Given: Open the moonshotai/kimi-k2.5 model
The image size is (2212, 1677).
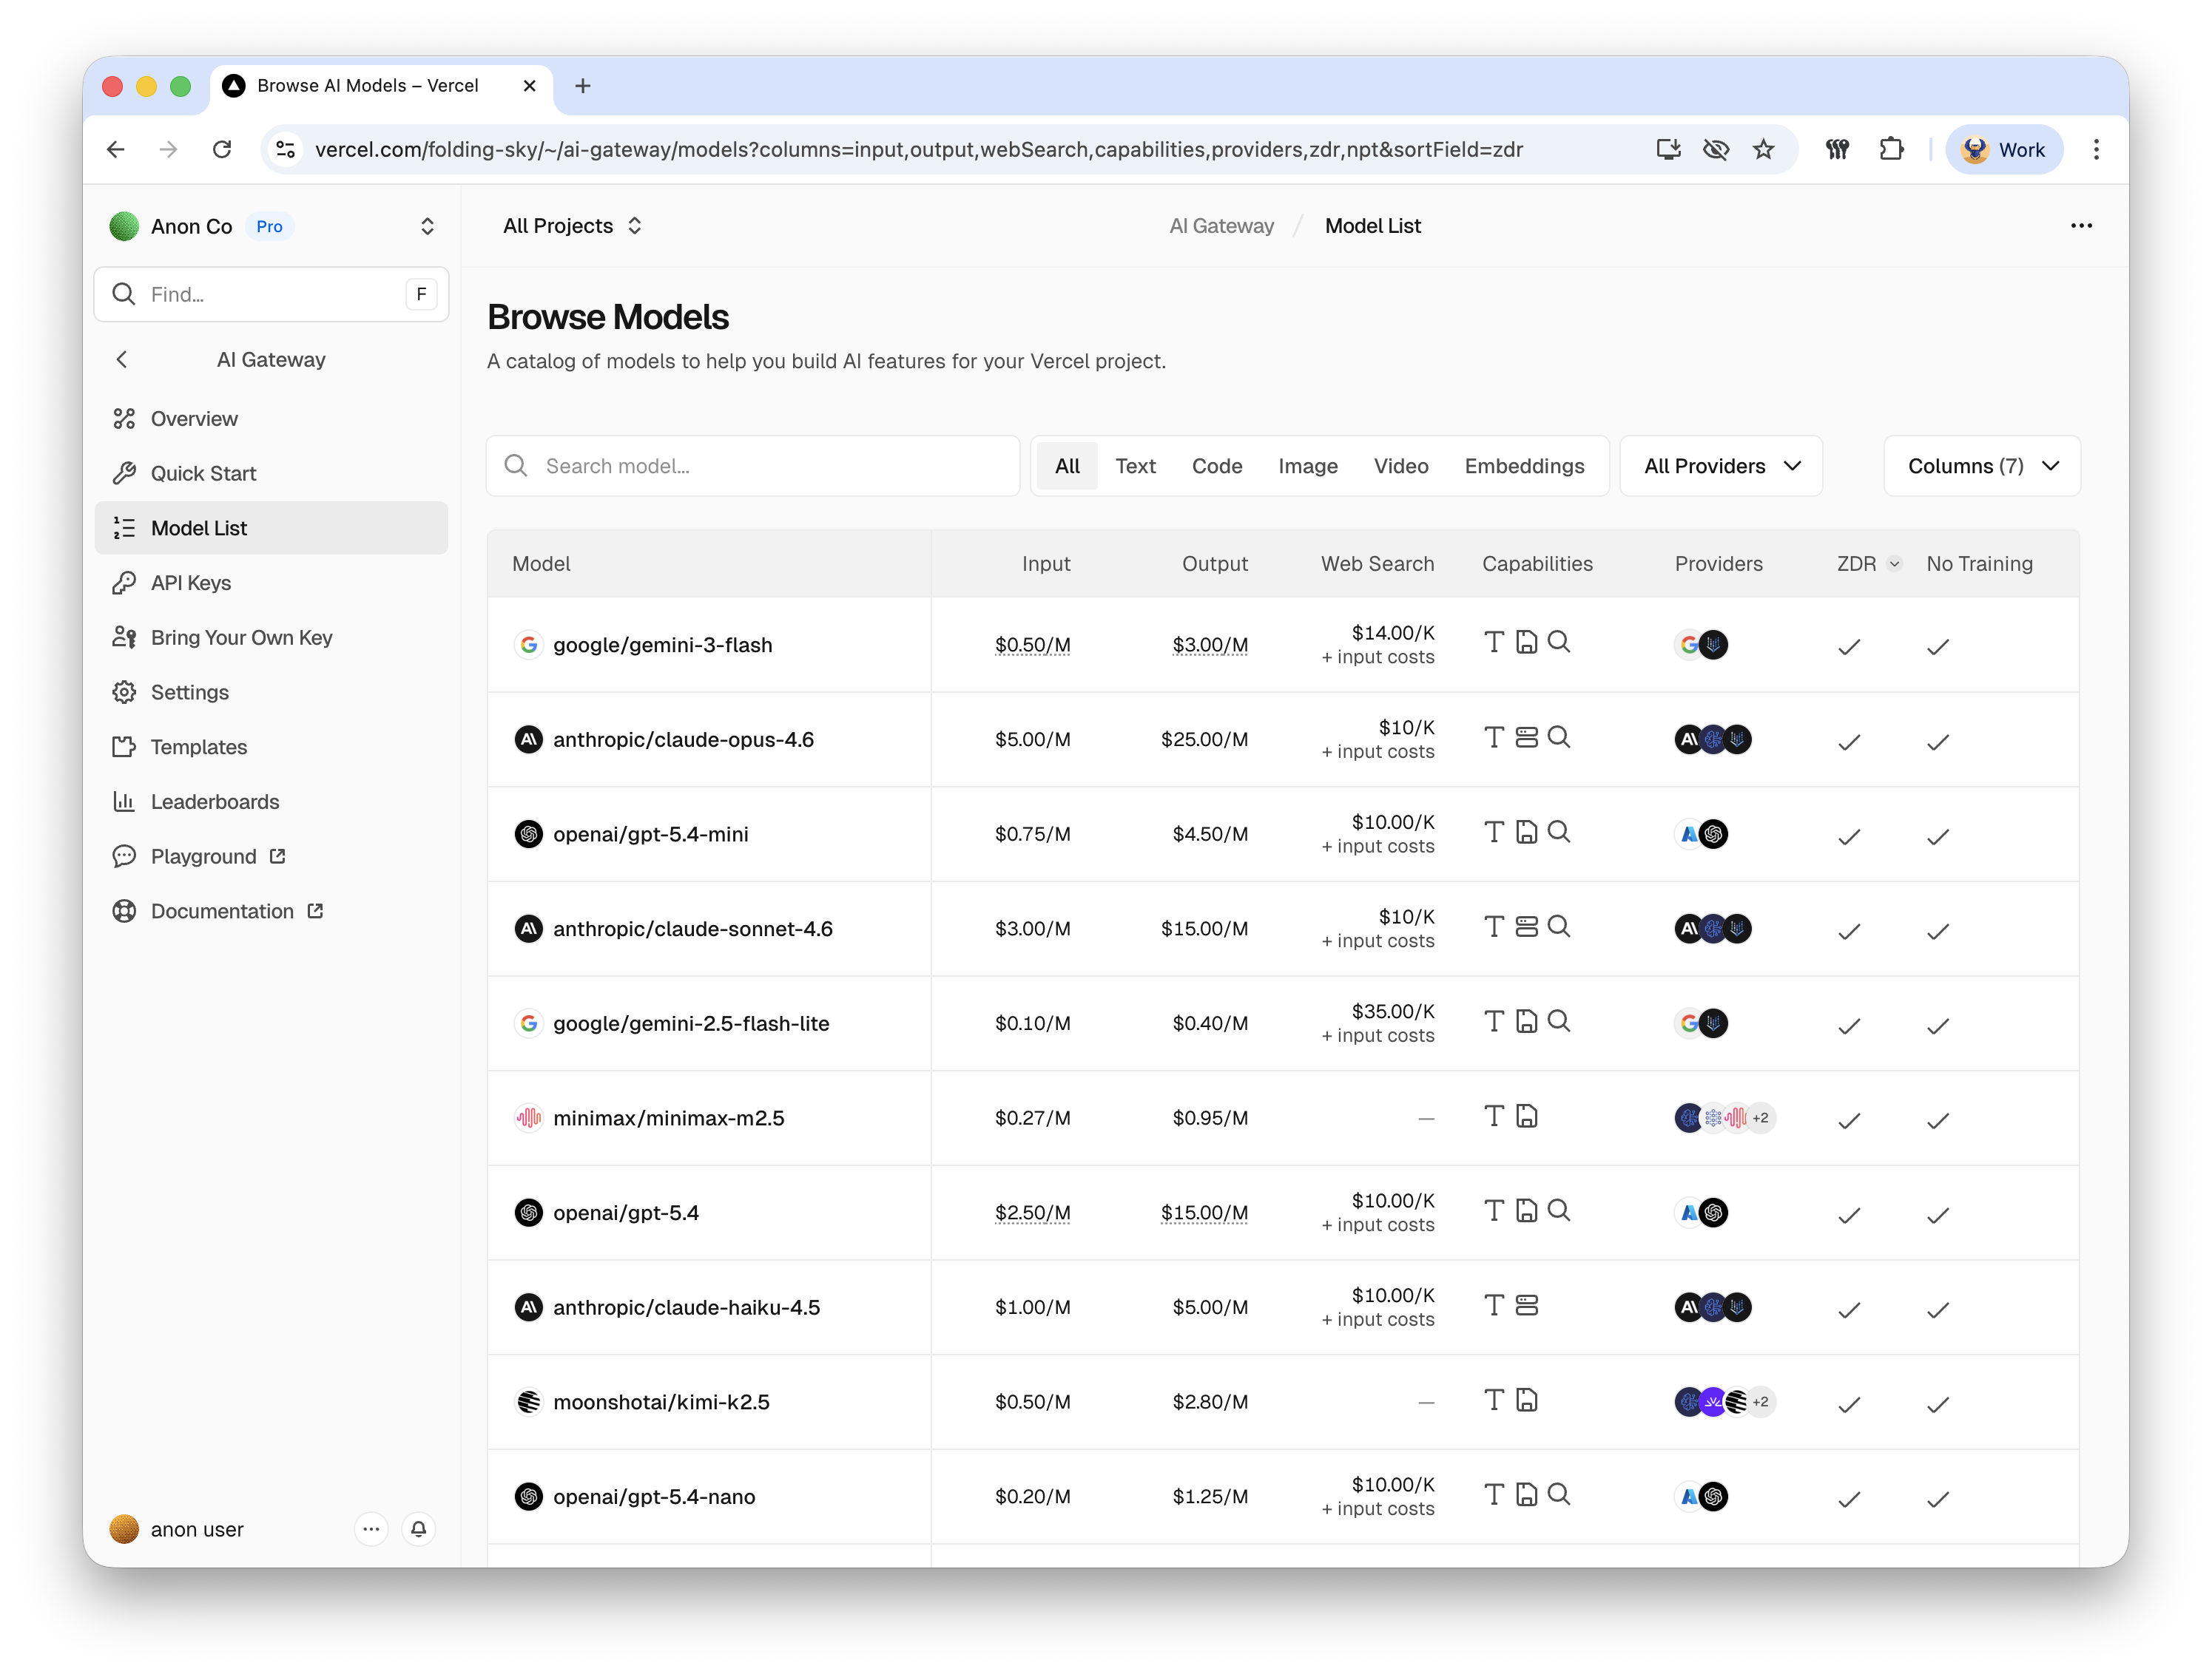Looking at the screenshot, I should (x=661, y=1402).
